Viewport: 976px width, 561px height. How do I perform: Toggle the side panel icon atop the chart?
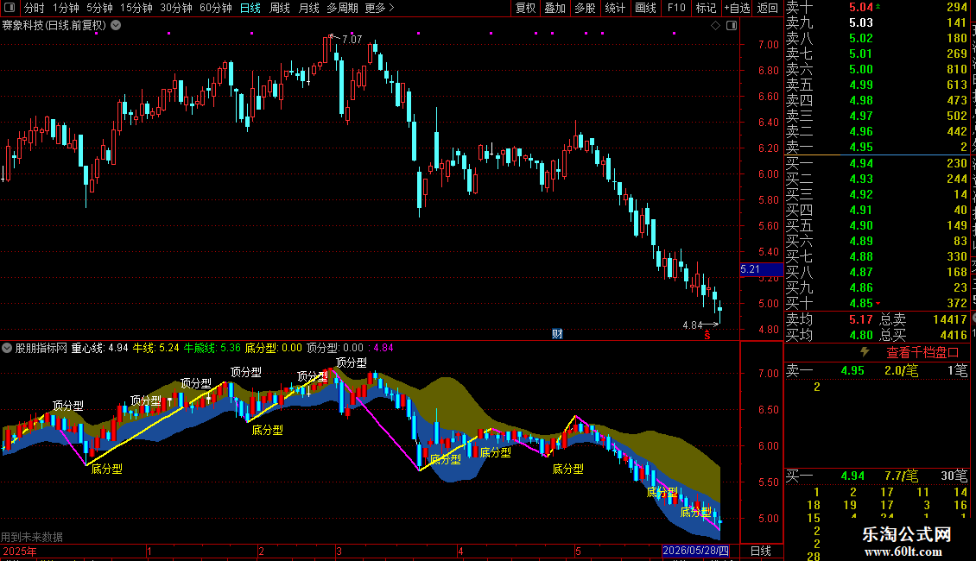click(x=732, y=26)
